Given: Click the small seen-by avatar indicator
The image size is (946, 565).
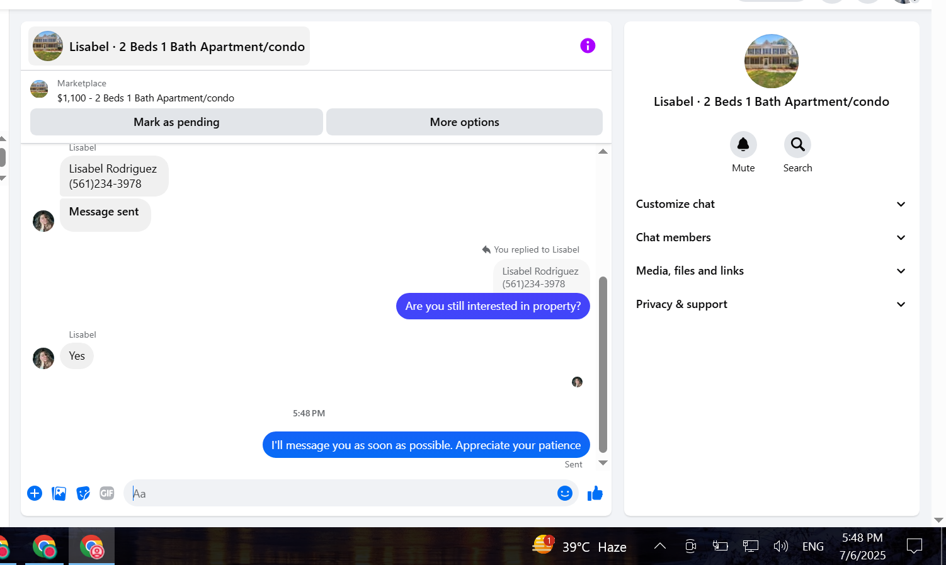Looking at the screenshot, I should [x=577, y=382].
